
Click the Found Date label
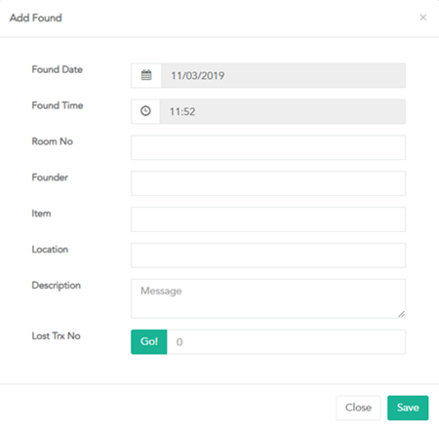(x=57, y=69)
